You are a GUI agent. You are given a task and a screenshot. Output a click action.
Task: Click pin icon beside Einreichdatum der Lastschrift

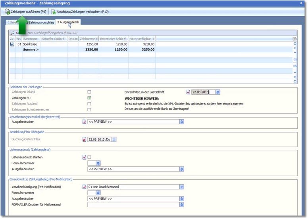(189, 92)
